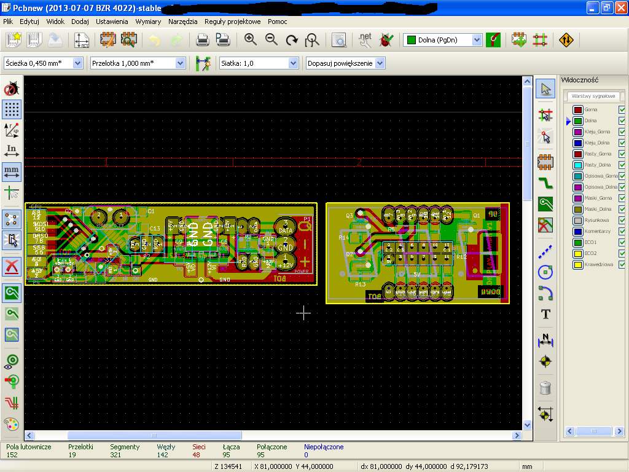The image size is (629, 472).
Task: Click the Pasty_Dolna cyan color swatch
Action: click(577, 165)
